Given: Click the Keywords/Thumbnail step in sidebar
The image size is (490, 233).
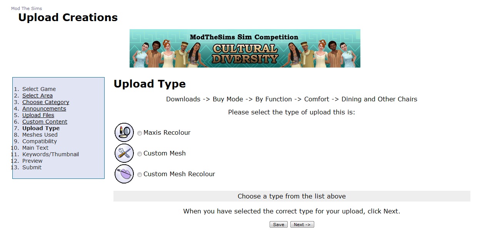Looking at the screenshot, I should pyautogui.click(x=50, y=154).
